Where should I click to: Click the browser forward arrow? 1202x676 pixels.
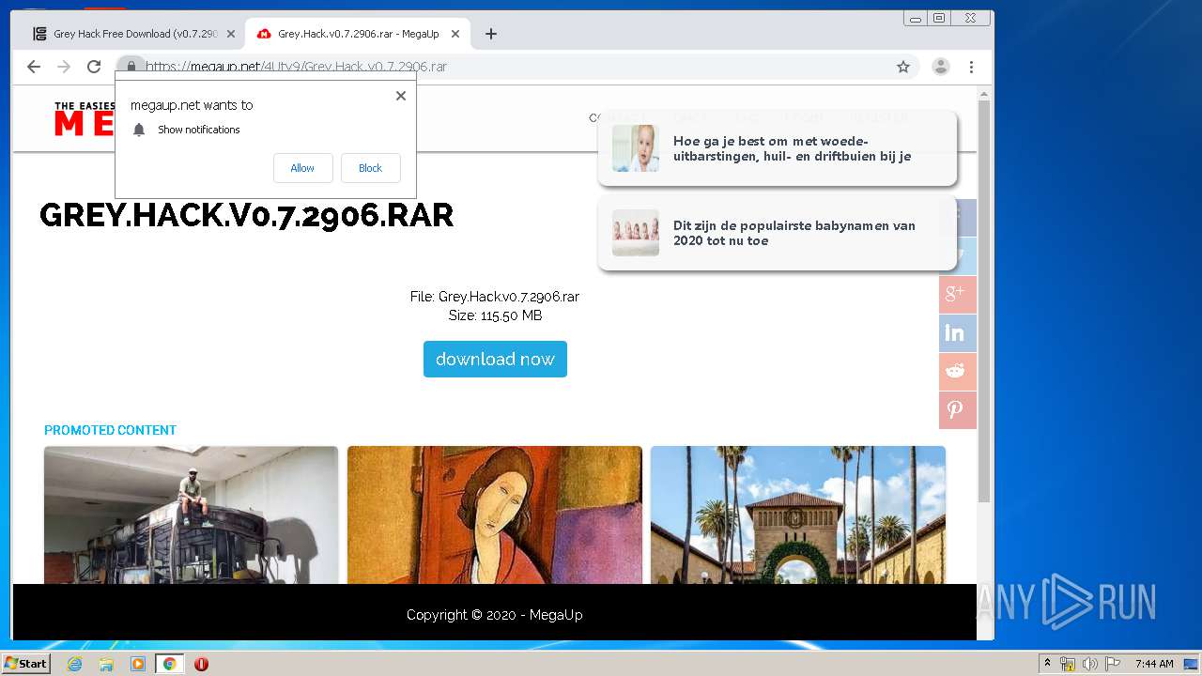point(64,67)
